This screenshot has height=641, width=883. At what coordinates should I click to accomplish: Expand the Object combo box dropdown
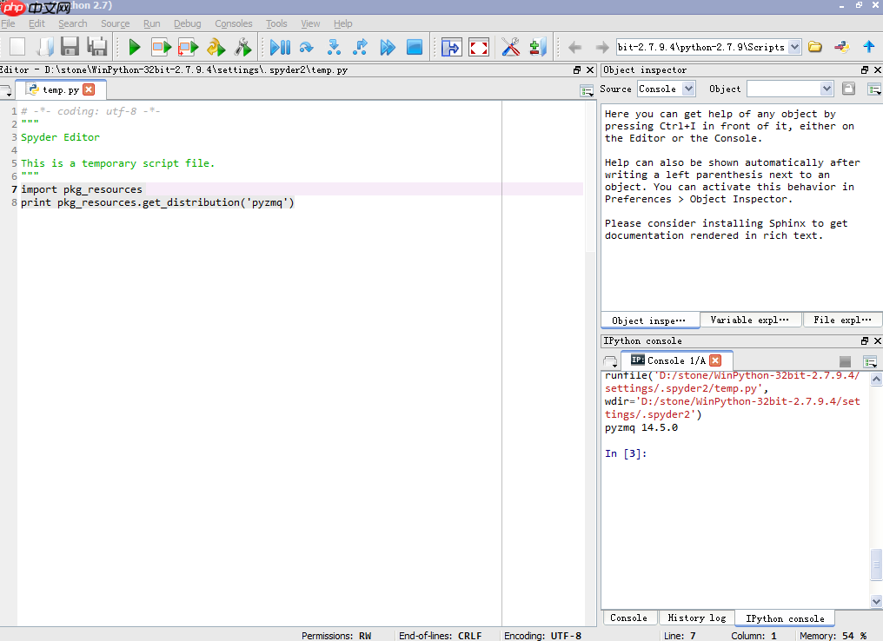tap(827, 89)
